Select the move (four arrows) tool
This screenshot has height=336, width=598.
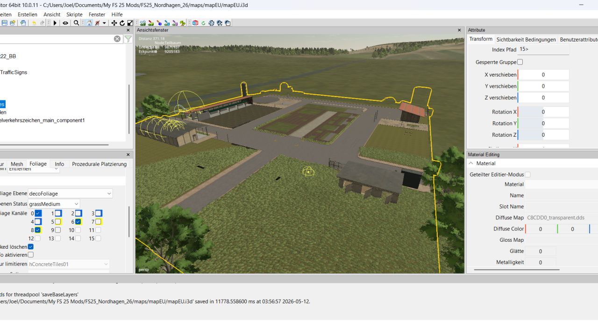(114, 23)
